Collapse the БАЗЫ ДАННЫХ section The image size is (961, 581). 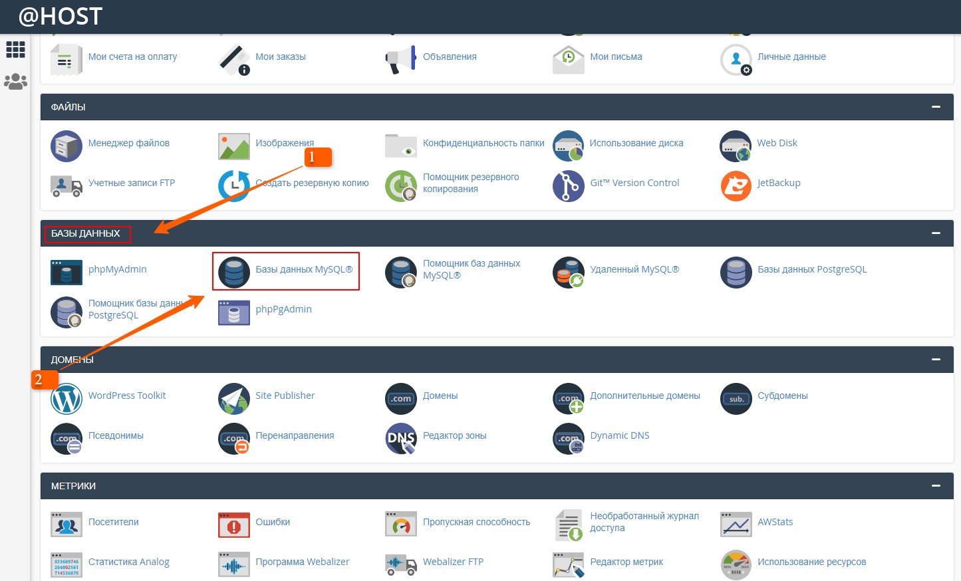(936, 233)
